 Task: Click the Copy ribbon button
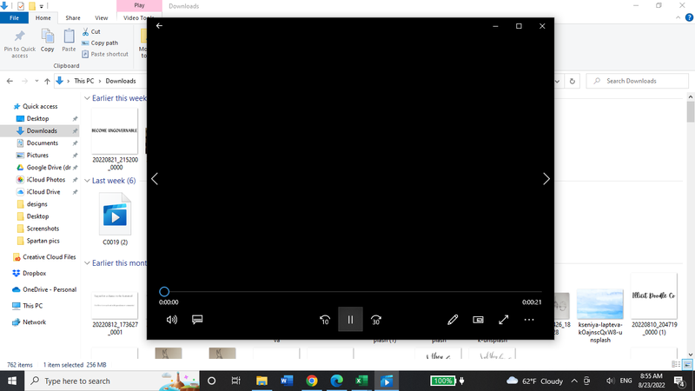click(48, 41)
